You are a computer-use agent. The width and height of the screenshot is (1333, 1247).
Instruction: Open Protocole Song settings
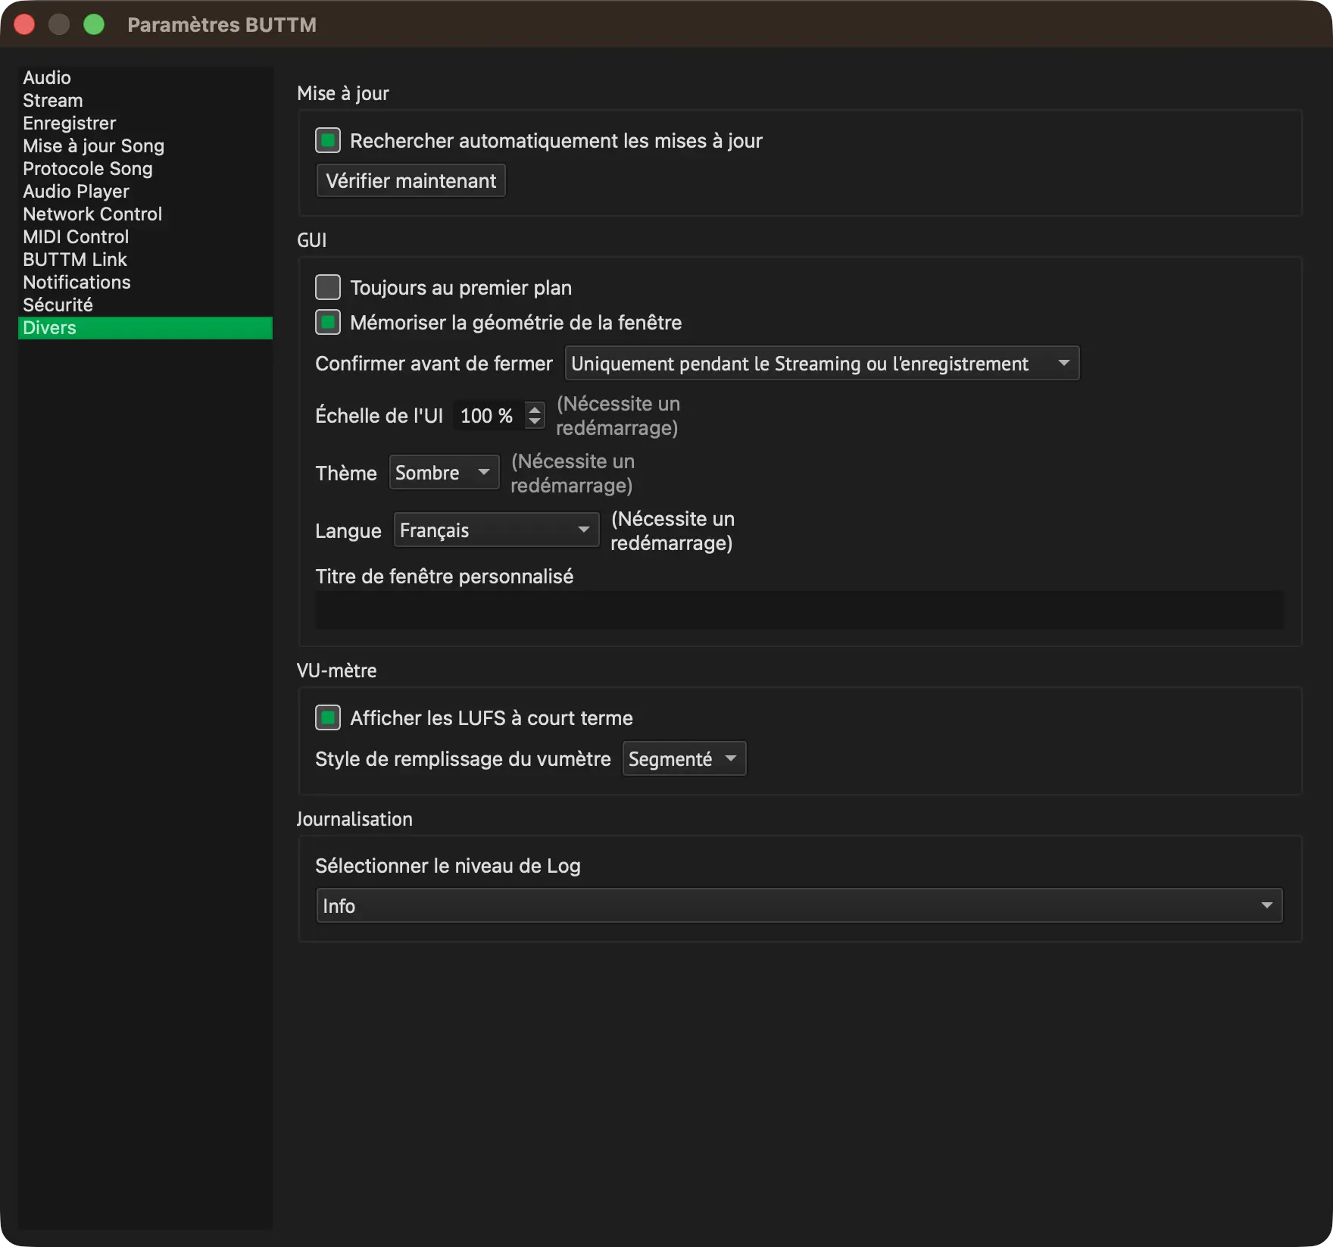click(145, 168)
